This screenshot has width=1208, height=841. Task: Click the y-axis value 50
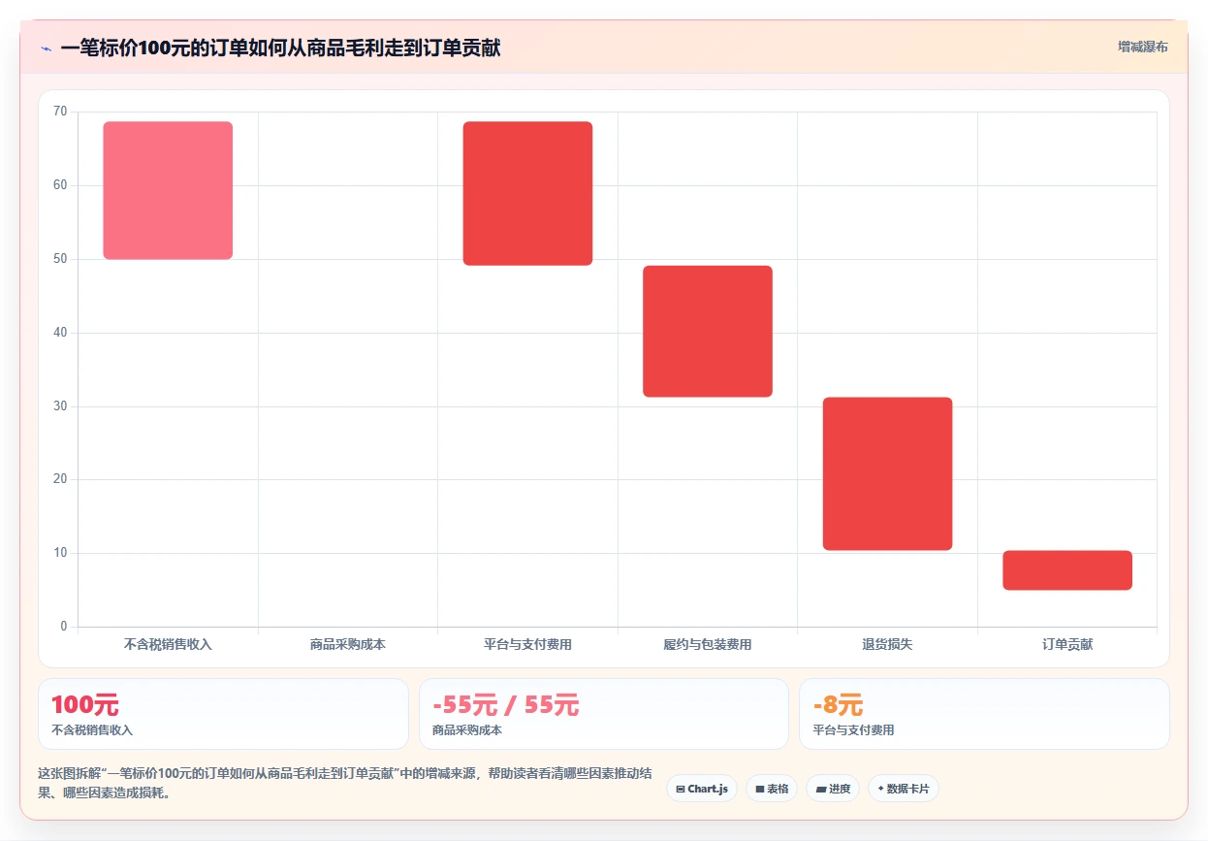[x=60, y=259]
